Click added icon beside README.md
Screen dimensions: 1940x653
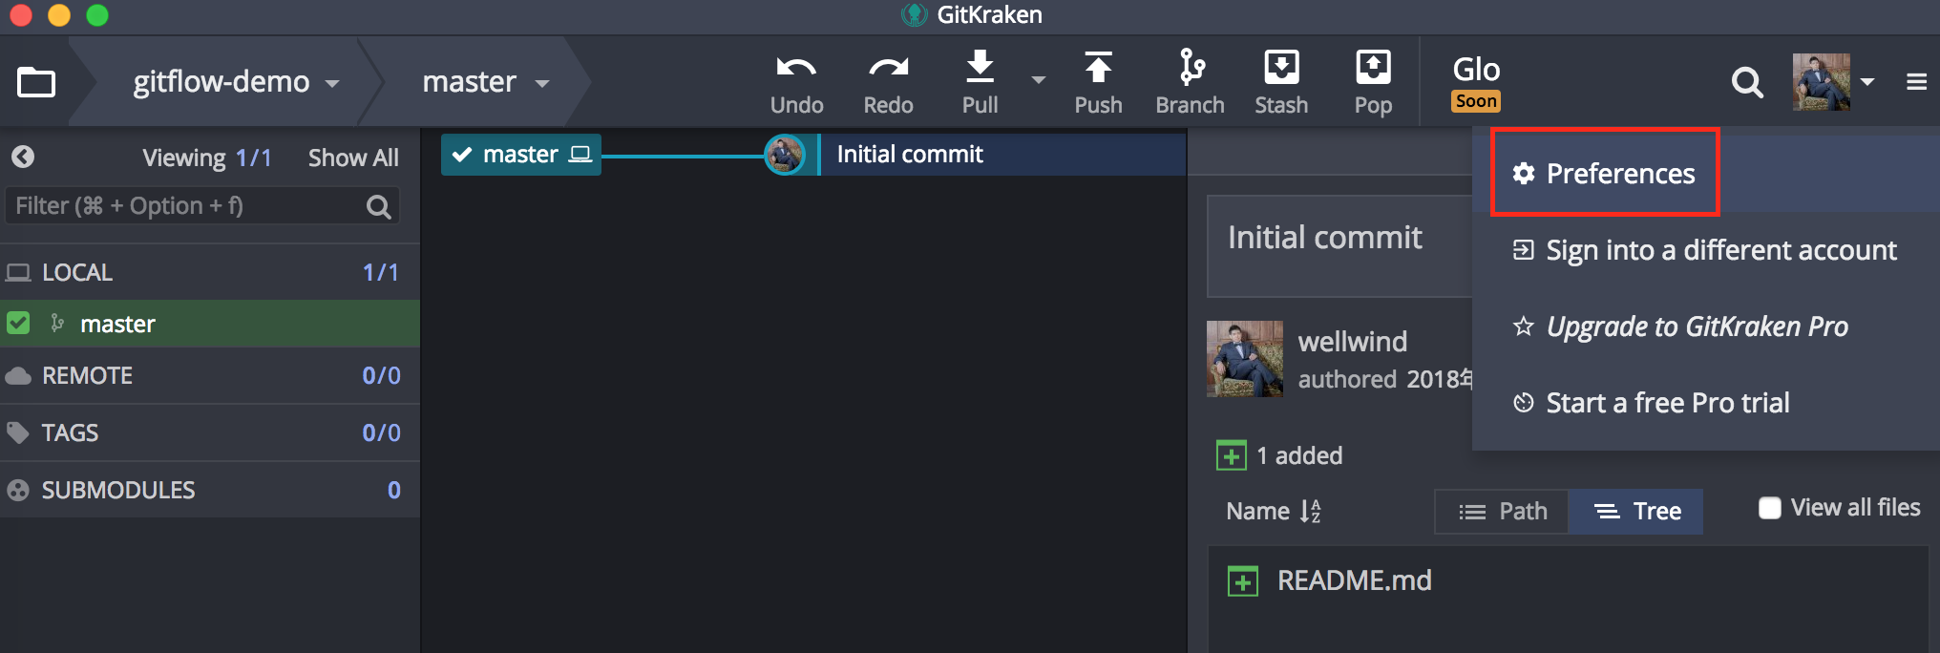[x=1243, y=580]
